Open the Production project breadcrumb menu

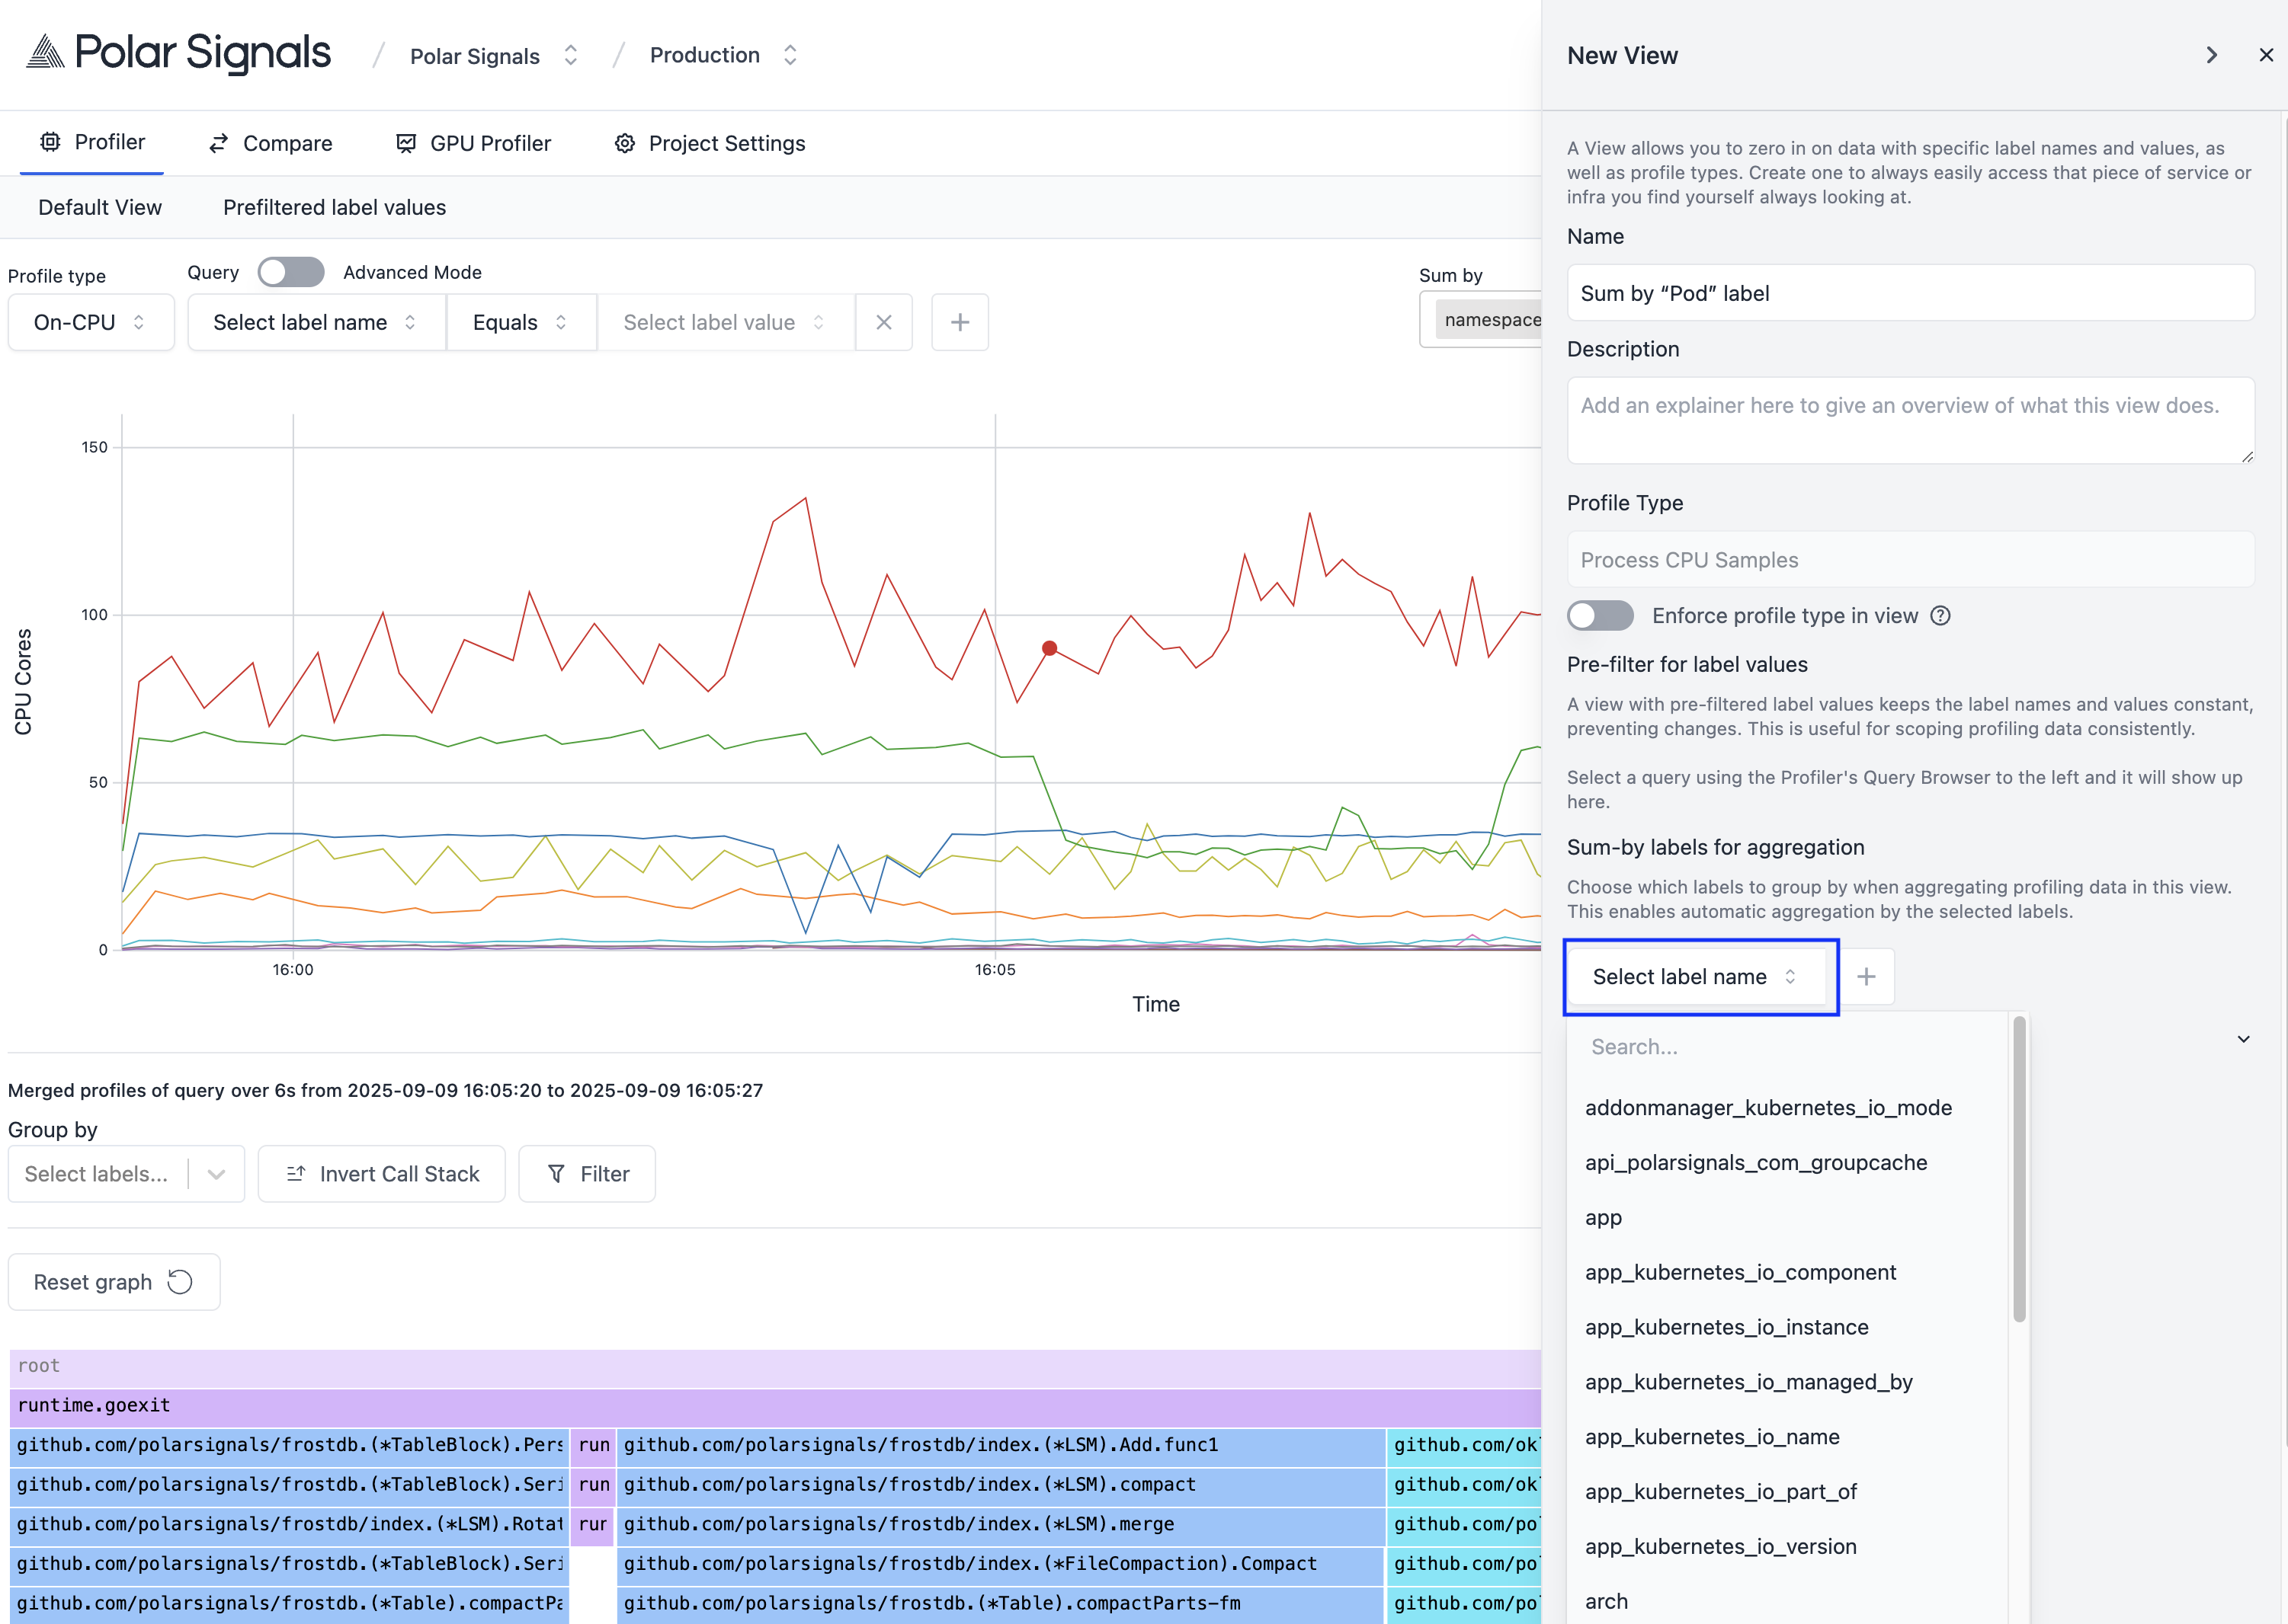click(790, 55)
